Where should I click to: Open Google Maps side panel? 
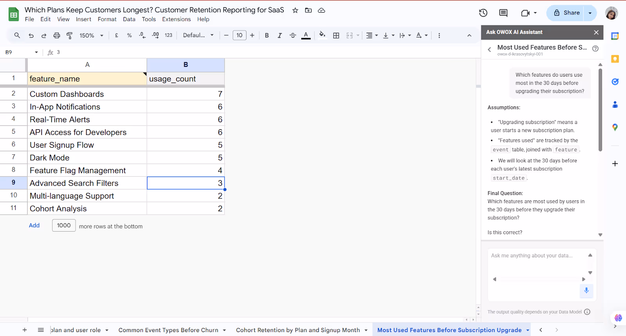tap(615, 127)
